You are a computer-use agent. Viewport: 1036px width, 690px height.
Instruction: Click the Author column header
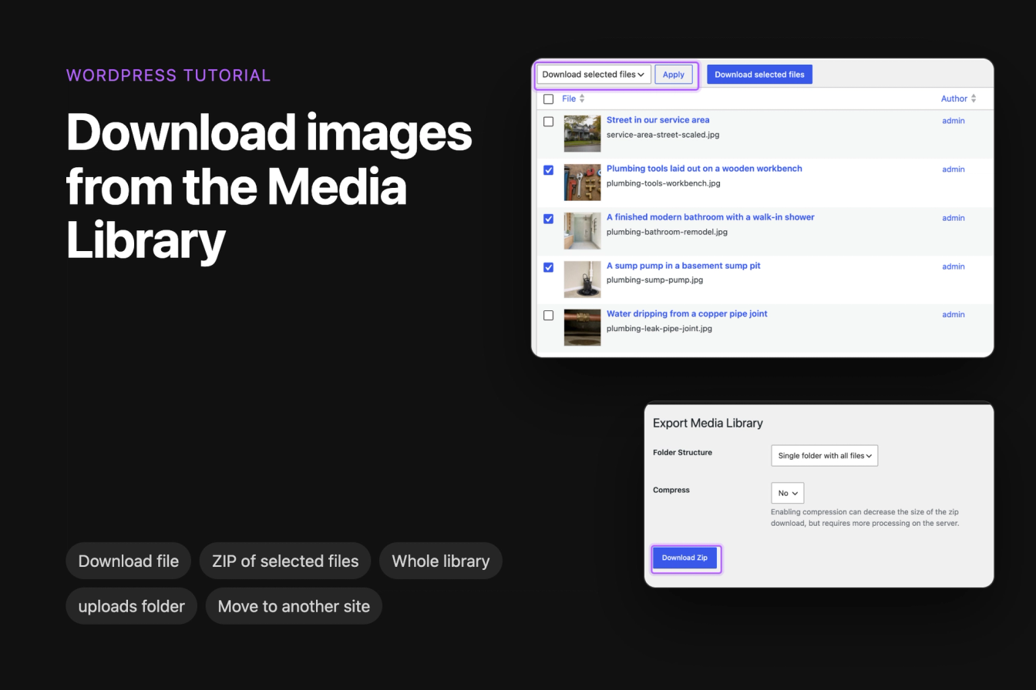coord(954,99)
